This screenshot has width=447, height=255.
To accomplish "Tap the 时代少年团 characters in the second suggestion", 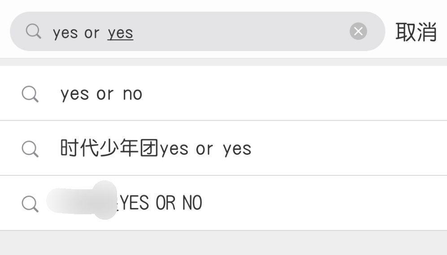I will [x=109, y=149].
